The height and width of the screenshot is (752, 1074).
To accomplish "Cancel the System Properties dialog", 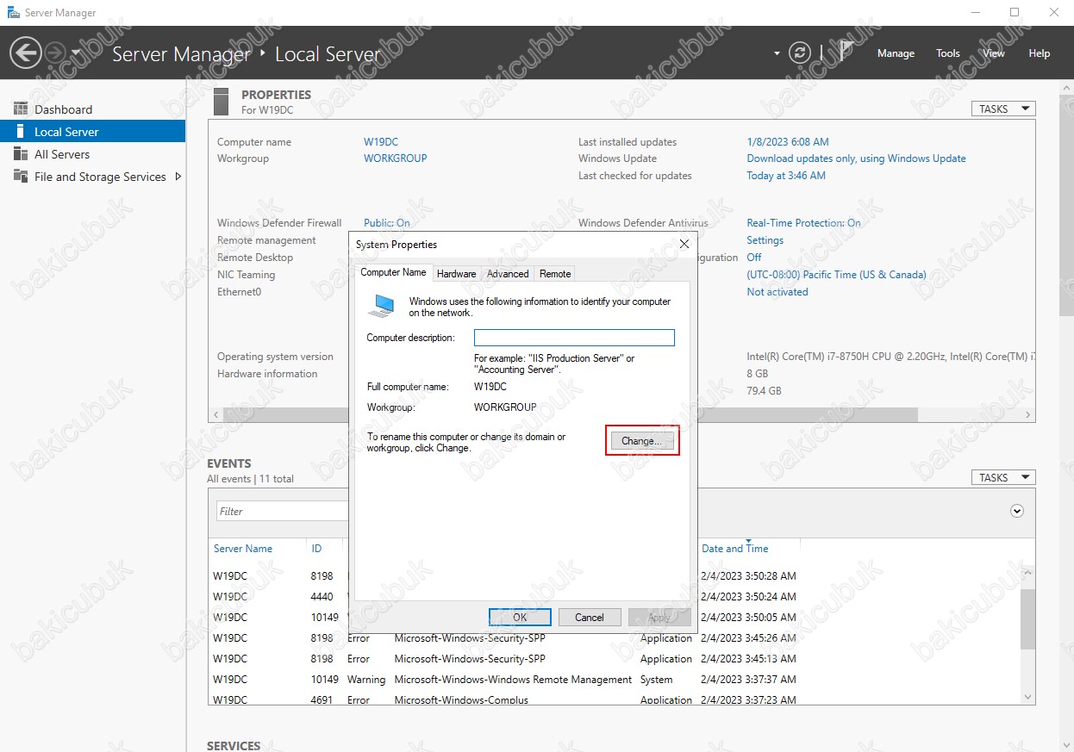I will (590, 617).
